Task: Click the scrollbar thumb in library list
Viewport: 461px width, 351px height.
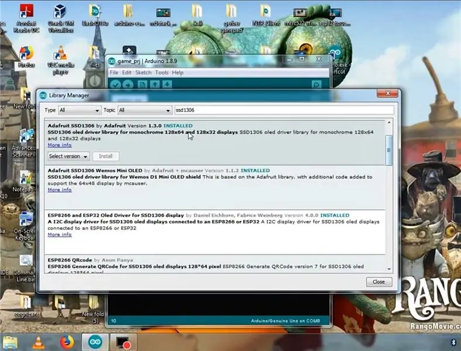Action: point(388,150)
